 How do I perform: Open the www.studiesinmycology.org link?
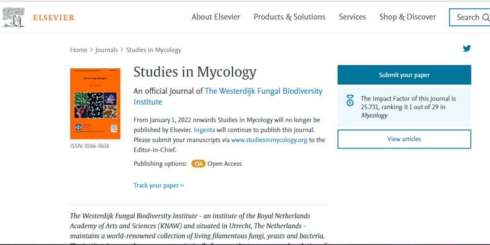click(269, 140)
